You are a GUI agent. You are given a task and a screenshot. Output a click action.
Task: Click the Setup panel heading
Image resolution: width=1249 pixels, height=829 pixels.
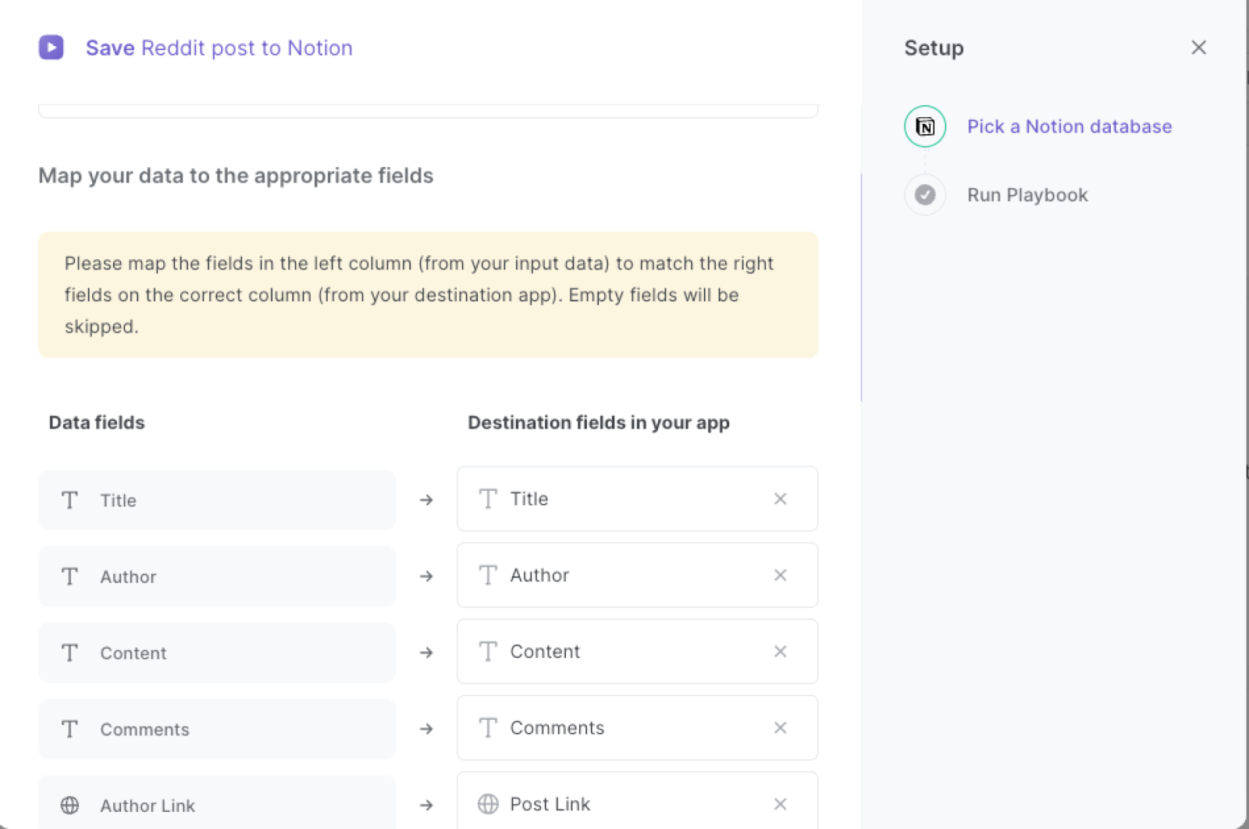point(933,48)
